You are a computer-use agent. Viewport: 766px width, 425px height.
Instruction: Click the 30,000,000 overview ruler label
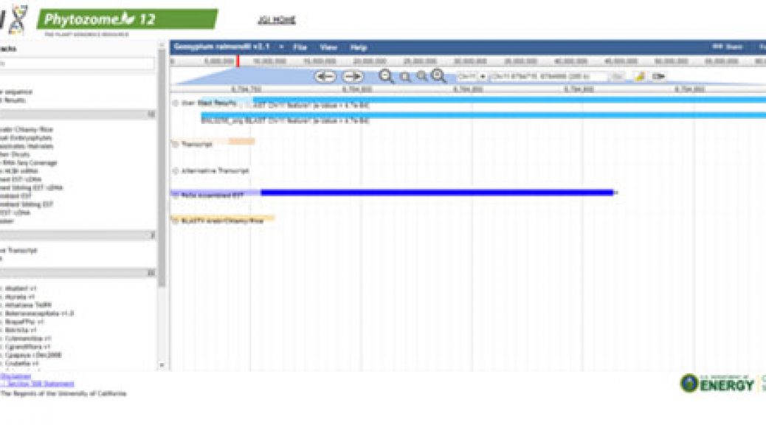pos(470,61)
